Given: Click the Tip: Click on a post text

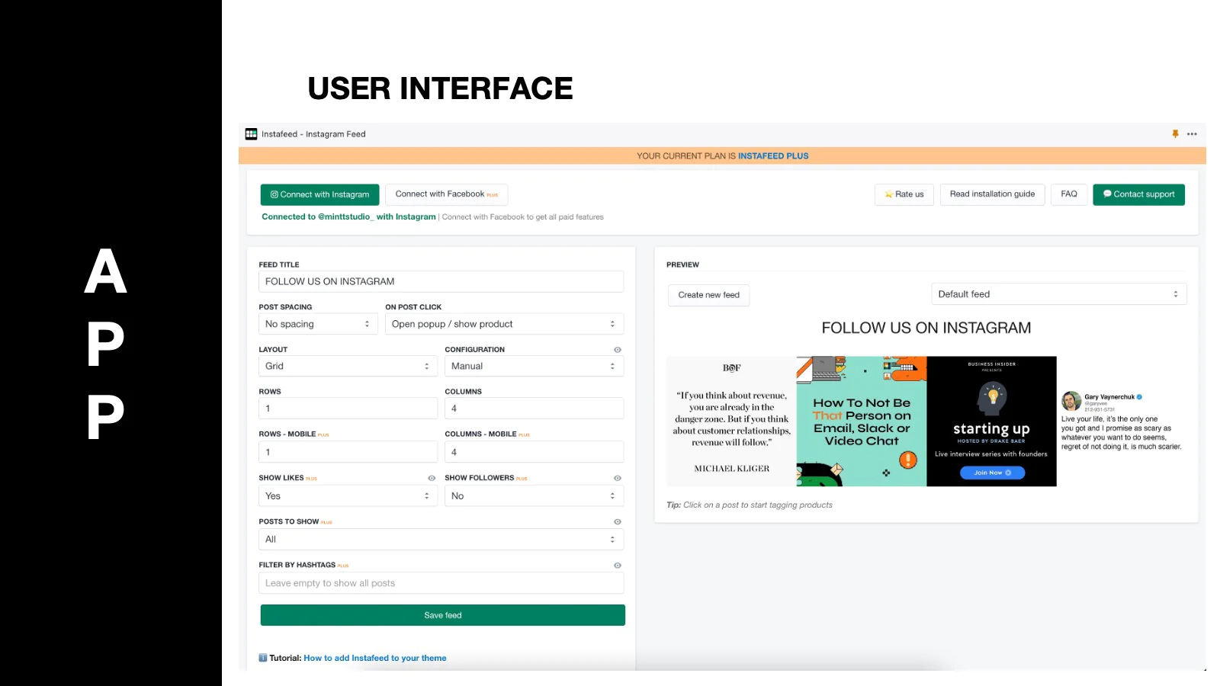Looking at the screenshot, I should 750,505.
